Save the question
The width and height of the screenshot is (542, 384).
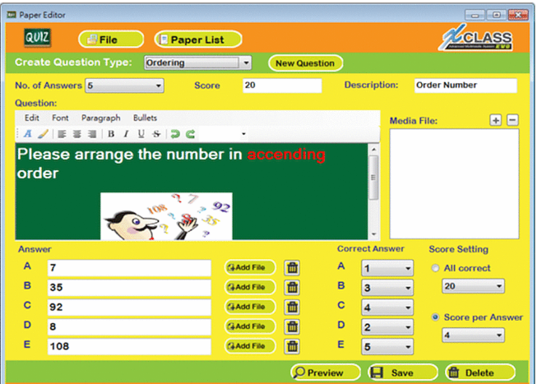point(403,372)
